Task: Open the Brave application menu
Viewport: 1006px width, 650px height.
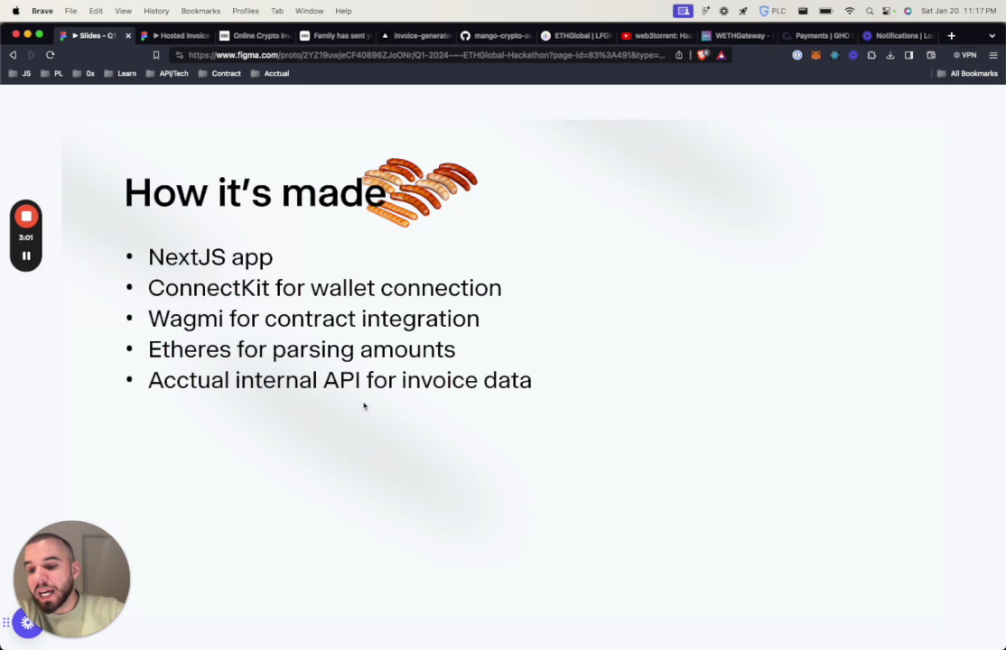Action: point(42,11)
